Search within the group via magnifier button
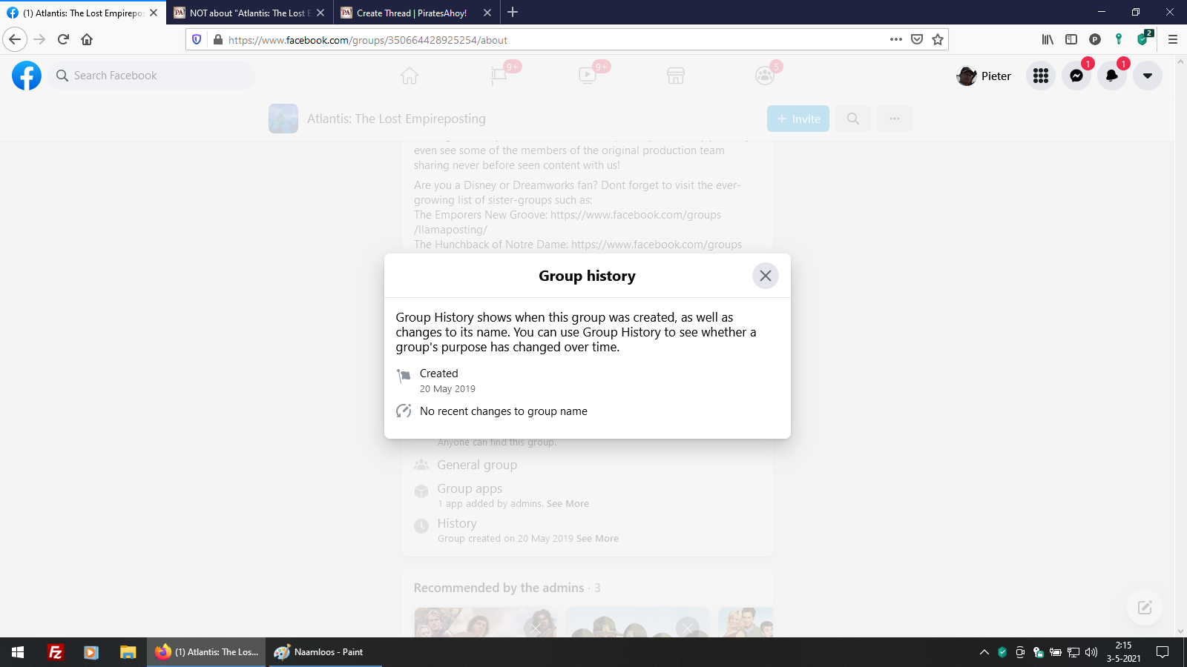Image resolution: width=1187 pixels, height=667 pixels. coord(853,119)
